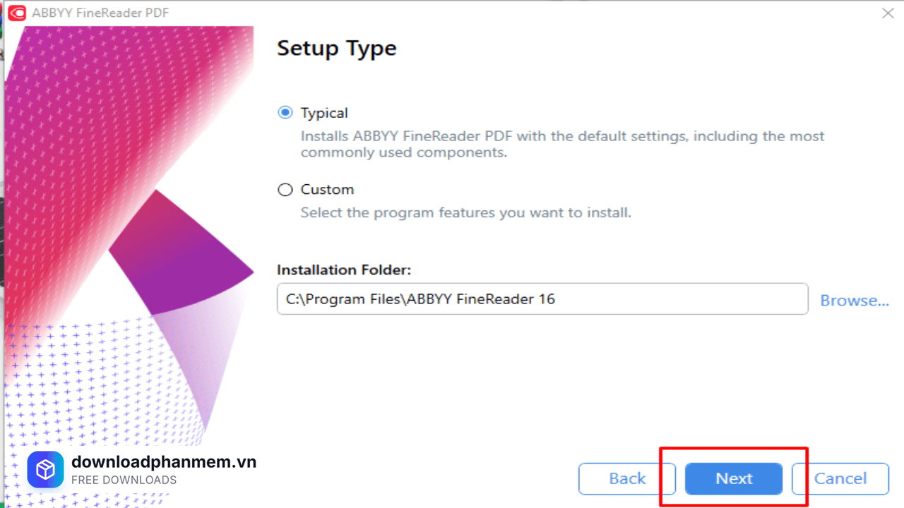Click the ABBYY FineReader PDF window title

100,13
